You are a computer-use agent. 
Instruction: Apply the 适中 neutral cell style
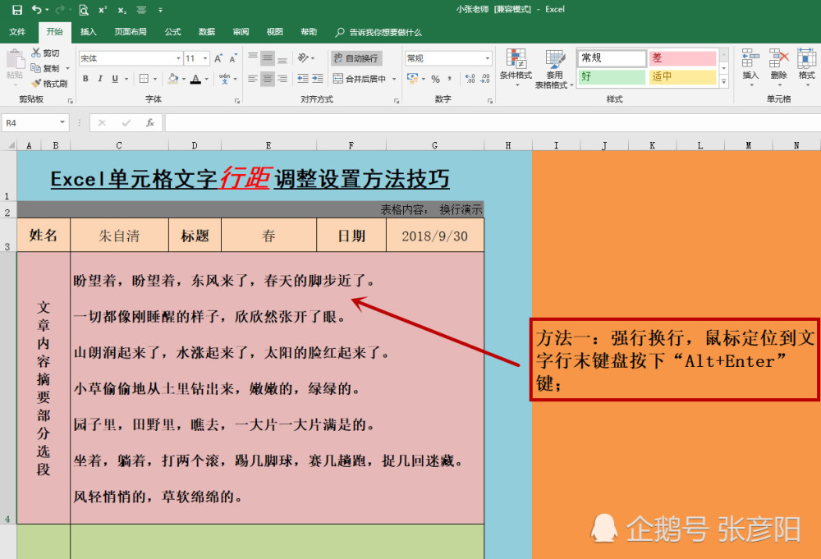point(682,76)
